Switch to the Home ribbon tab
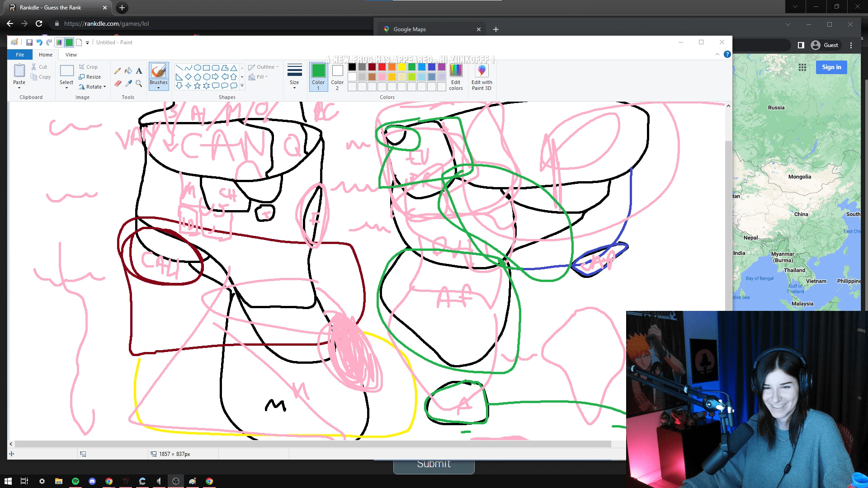Screen dimensions: 868x488 [x=46, y=55]
